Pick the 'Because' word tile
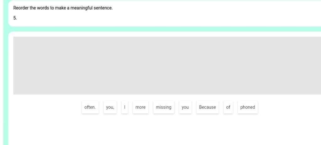The height and width of the screenshot is (145, 321). [208, 107]
